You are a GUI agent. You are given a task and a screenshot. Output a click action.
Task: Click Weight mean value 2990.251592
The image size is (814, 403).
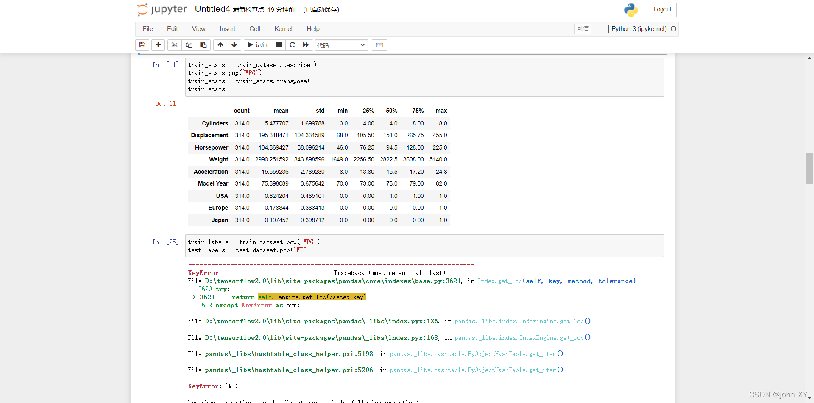pos(272,160)
